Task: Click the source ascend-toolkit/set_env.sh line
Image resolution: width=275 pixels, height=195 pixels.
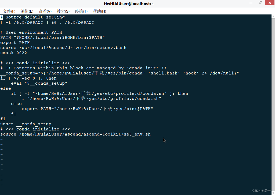Action: [x=75, y=134]
